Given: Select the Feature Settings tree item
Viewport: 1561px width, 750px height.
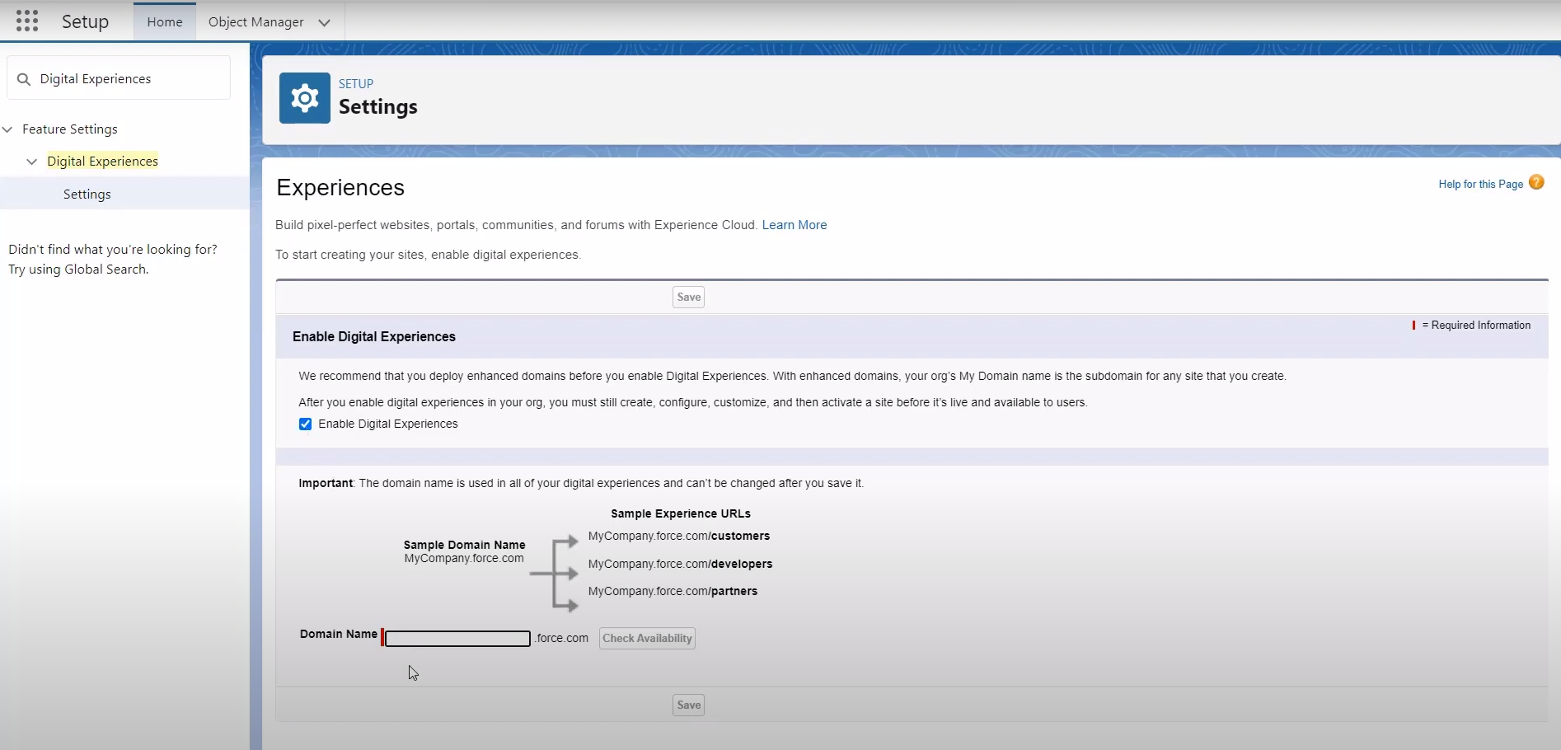Looking at the screenshot, I should pyautogui.click(x=70, y=129).
